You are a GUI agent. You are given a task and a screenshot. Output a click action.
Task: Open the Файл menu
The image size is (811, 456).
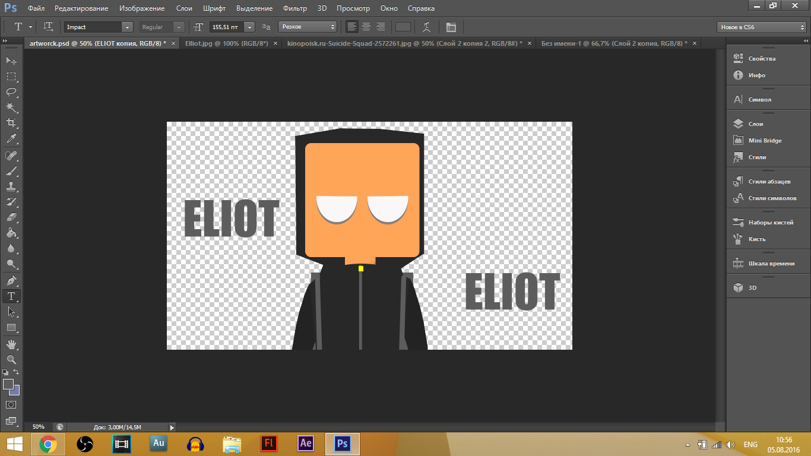36,8
